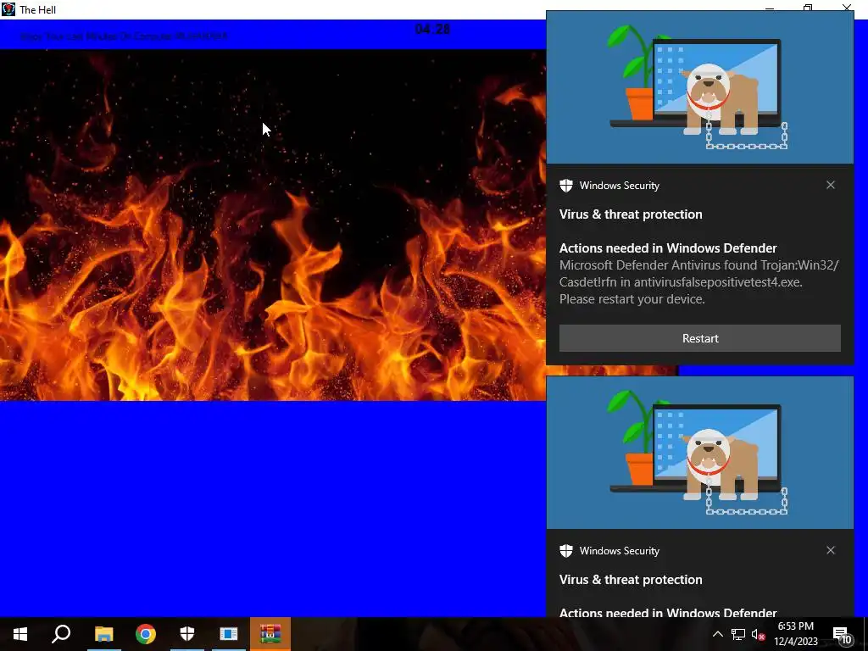The width and height of the screenshot is (868, 651).
Task: Click 'Actions needed in Windows Defender' in top notification
Action: (x=668, y=248)
